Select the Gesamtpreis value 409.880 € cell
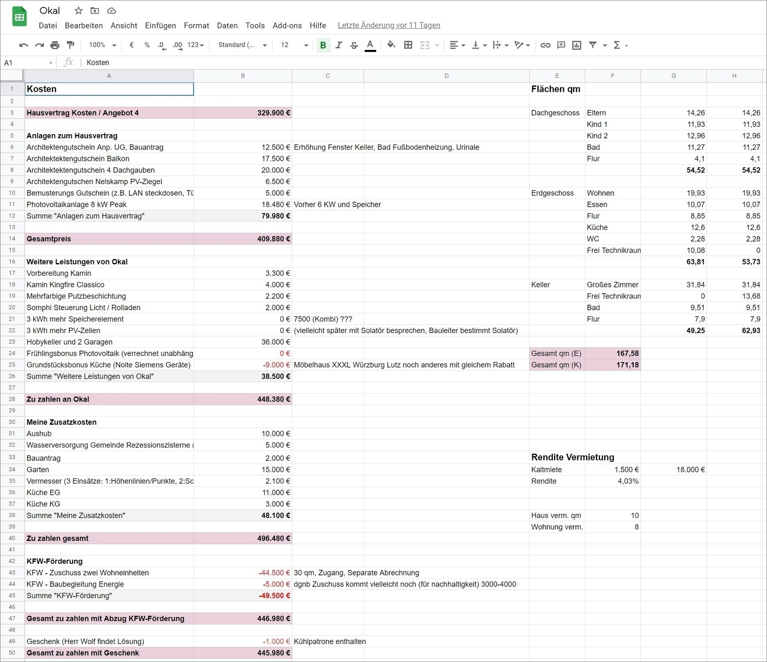This screenshot has width=767, height=662. click(x=243, y=239)
